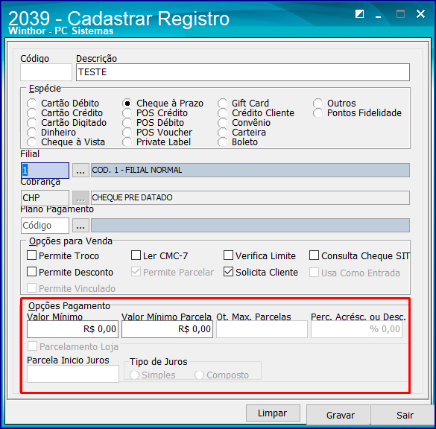The image size is (436, 429).
Task: Click the Qt. Max. Parcelas field
Action: (x=262, y=329)
